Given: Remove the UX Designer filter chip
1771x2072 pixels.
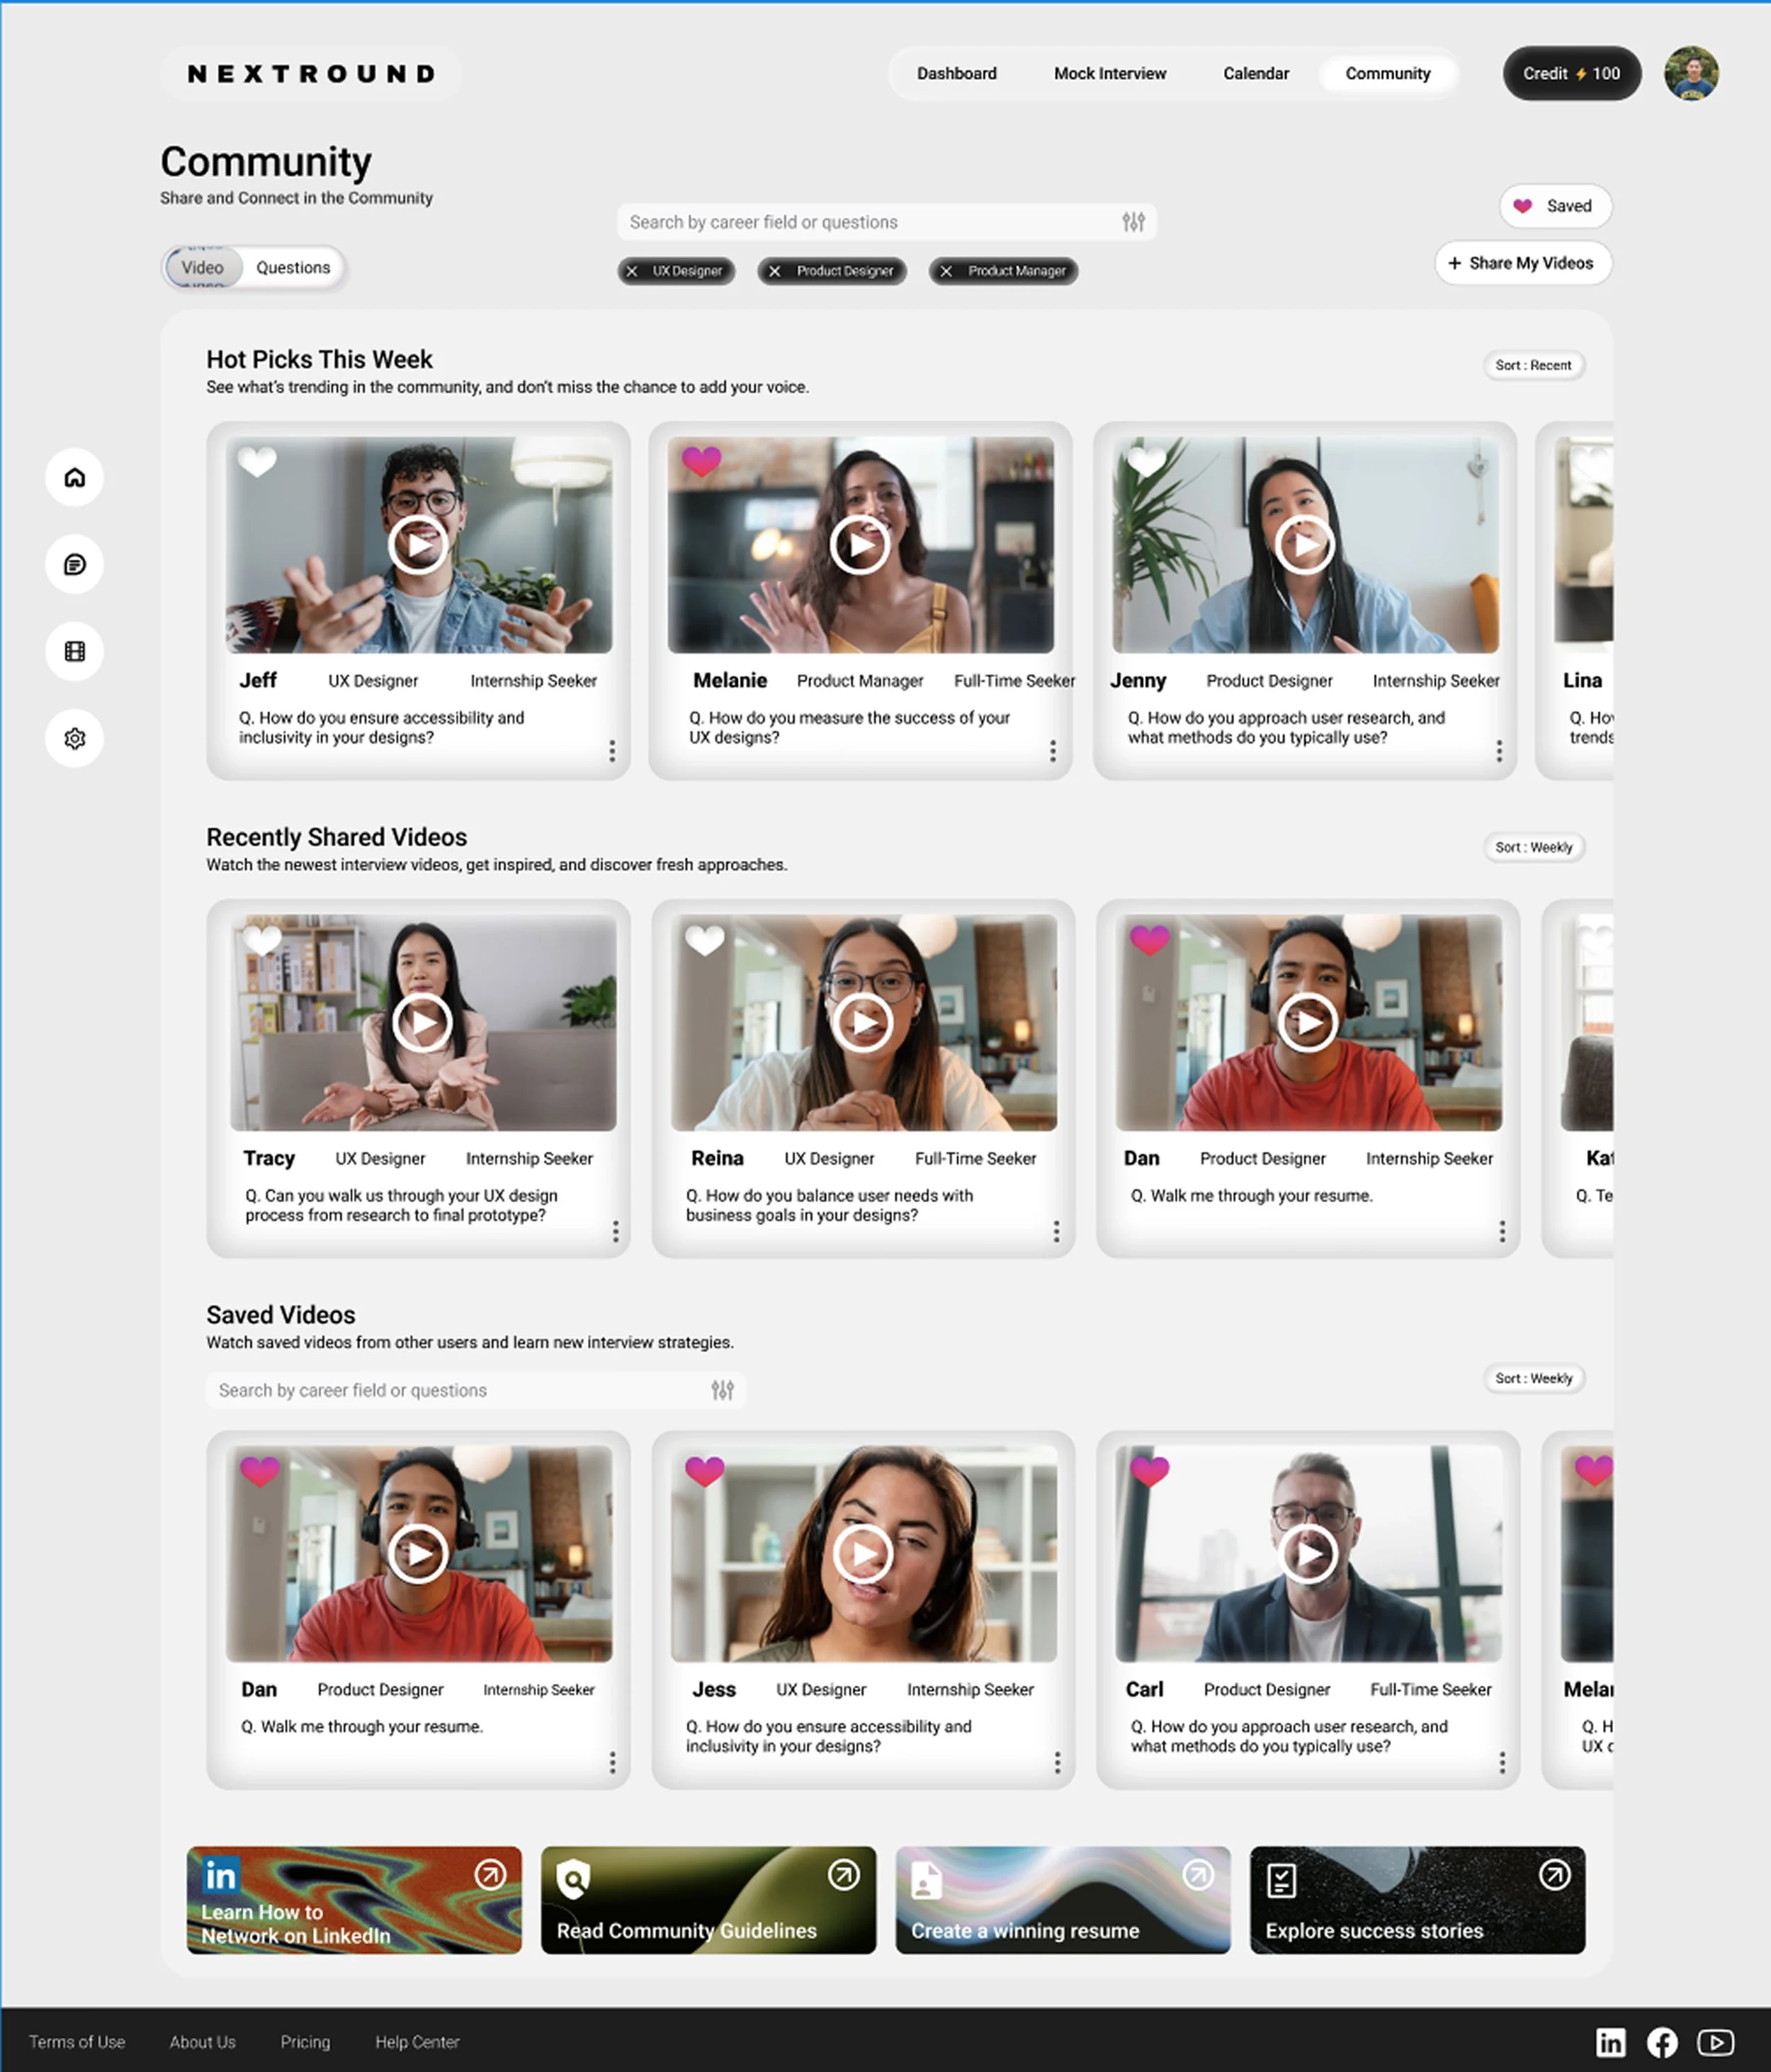Looking at the screenshot, I should 632,271.
